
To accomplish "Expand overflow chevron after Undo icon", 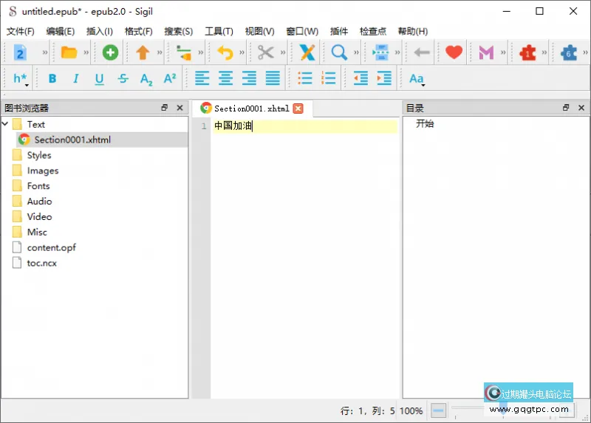I will pos(242,52).
